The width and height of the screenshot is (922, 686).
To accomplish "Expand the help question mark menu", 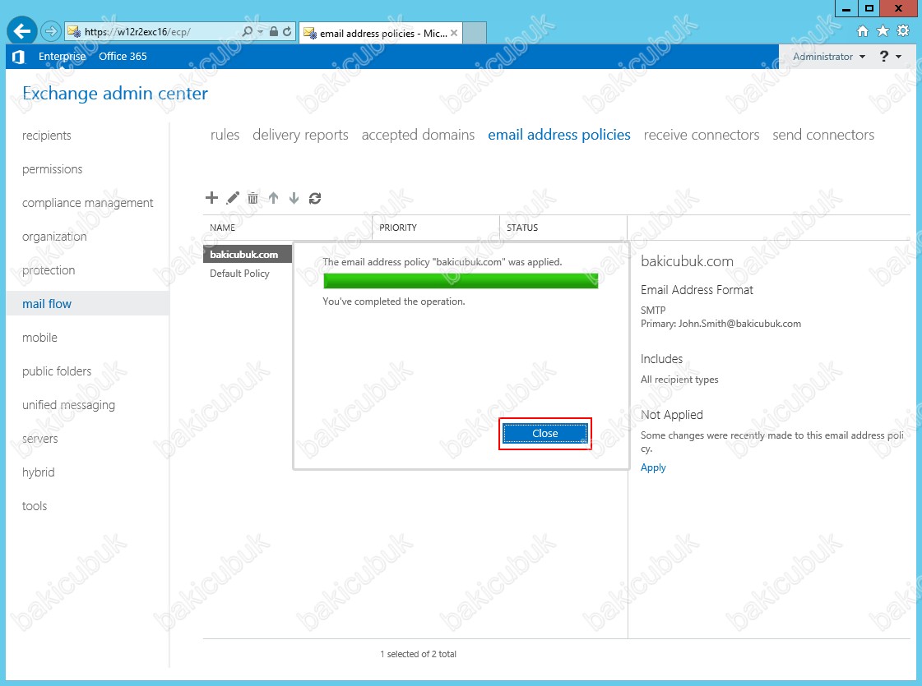I will coord(890,57).
